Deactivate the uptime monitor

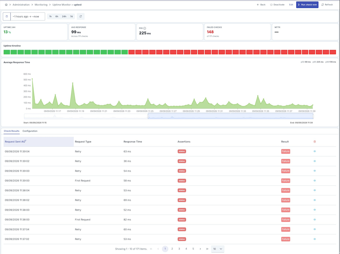(x=277, y=4)
